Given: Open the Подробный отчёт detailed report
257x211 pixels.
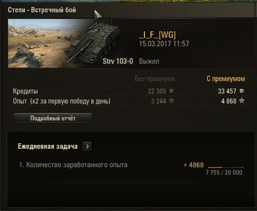Looking at the screenshot, I should [x=53, y=118].
